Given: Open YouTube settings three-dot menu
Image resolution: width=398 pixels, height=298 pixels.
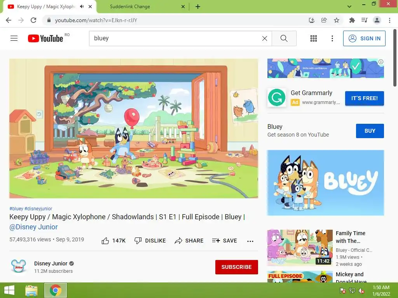Looking at the screenshot, I should (x=332, y=38).
